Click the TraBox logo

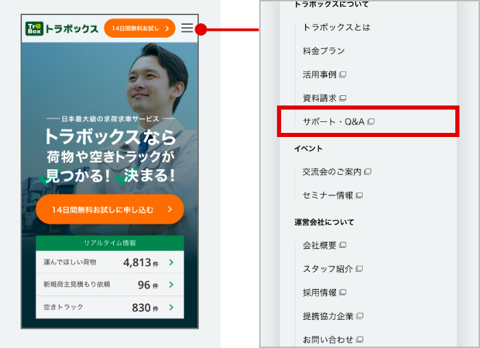(x=62, y=29)
